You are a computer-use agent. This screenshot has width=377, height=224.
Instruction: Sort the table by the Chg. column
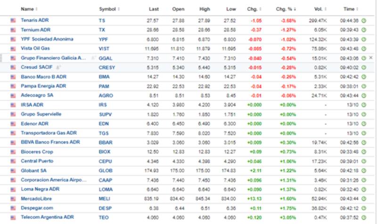tap(254, 9)
